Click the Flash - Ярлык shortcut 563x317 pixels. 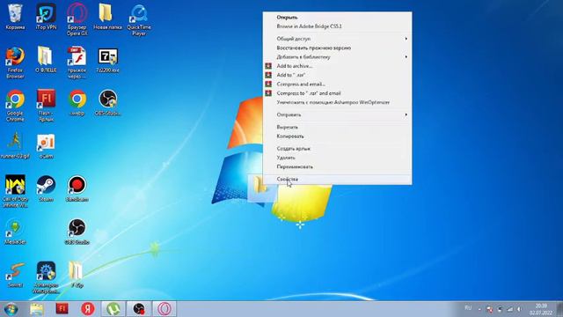(46, 106)
